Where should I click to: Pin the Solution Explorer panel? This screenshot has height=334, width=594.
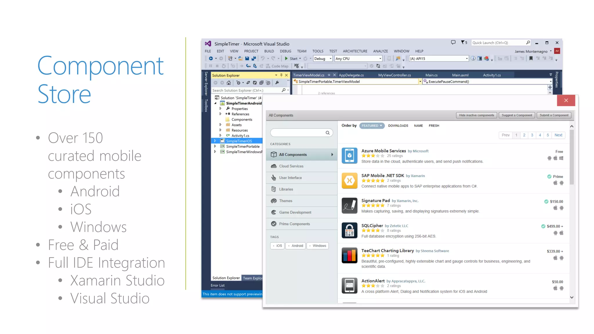point(281,75)
